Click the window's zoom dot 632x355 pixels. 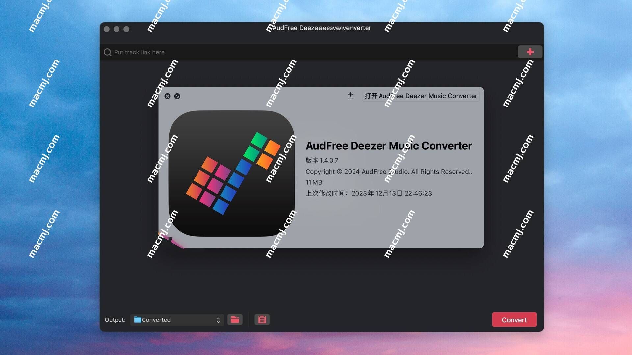pyautogui.click(x=126, y=29)
